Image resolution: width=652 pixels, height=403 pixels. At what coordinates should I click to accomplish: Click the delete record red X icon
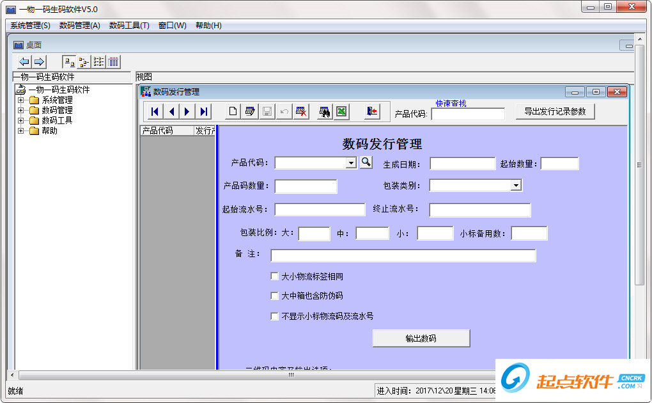301,111
